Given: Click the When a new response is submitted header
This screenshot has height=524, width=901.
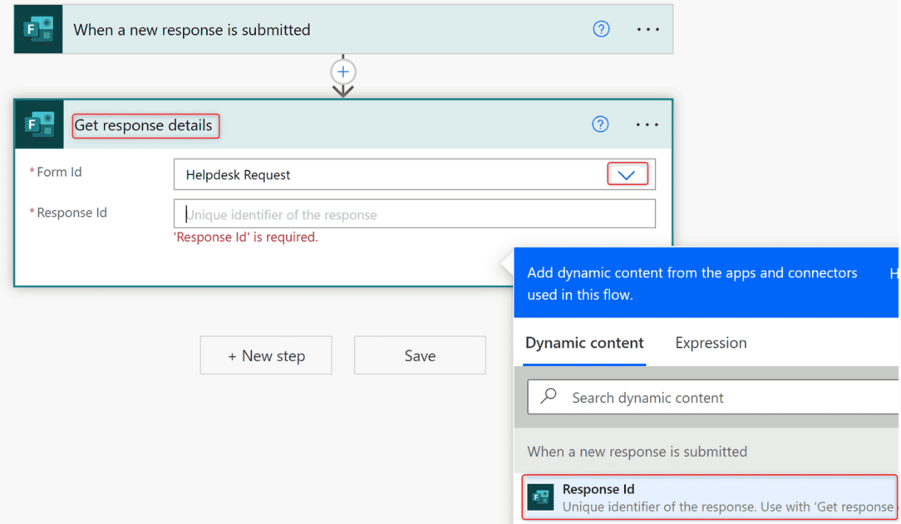Looking at the screenshot, I should click(x=191, y=28).
